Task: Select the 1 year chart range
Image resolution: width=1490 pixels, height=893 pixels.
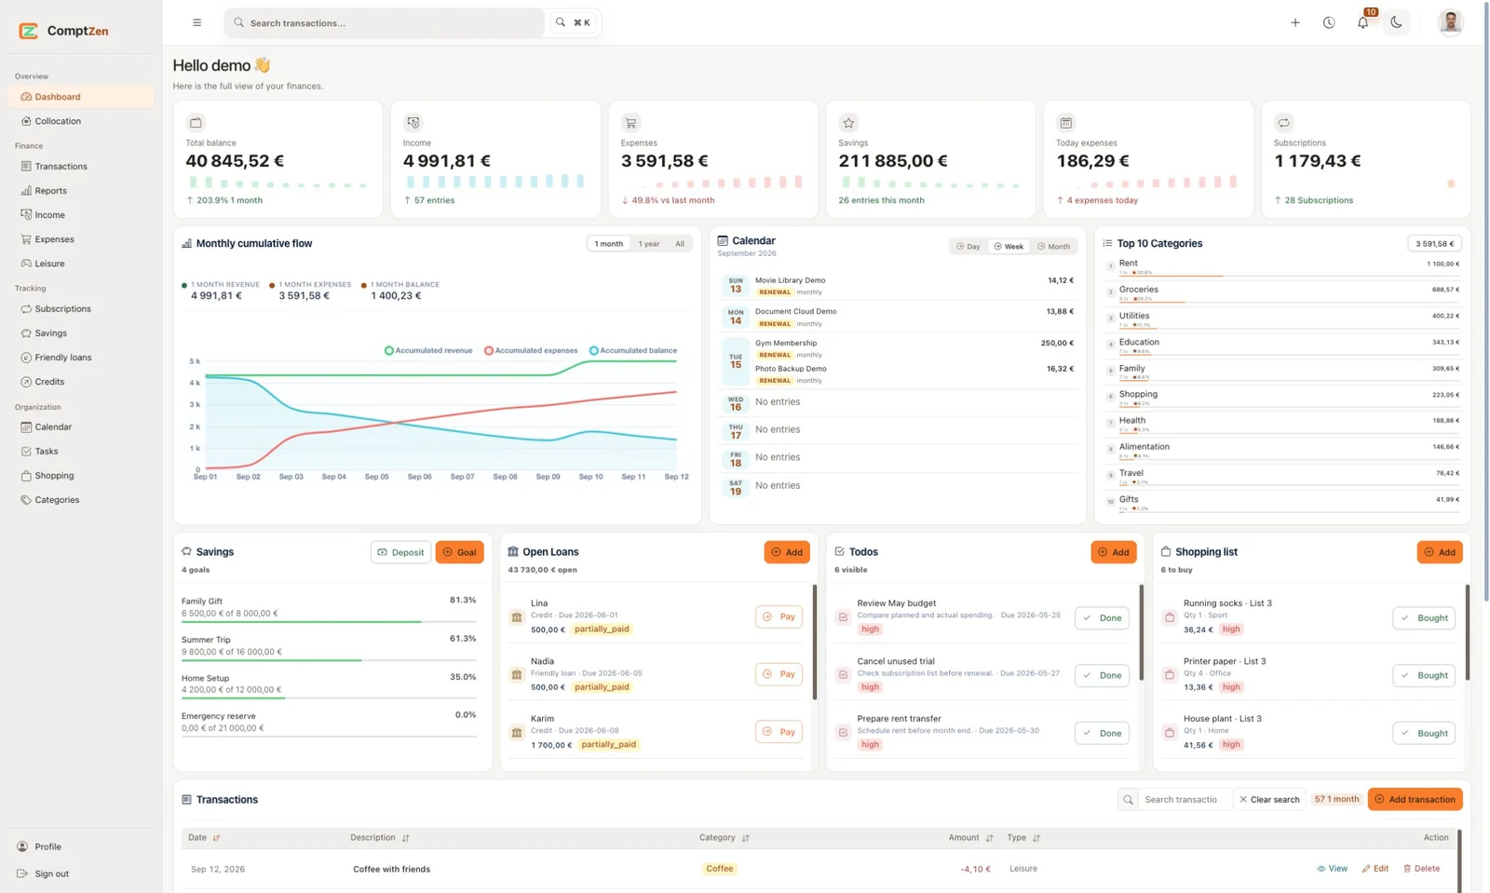Action: tap(649, 244)
